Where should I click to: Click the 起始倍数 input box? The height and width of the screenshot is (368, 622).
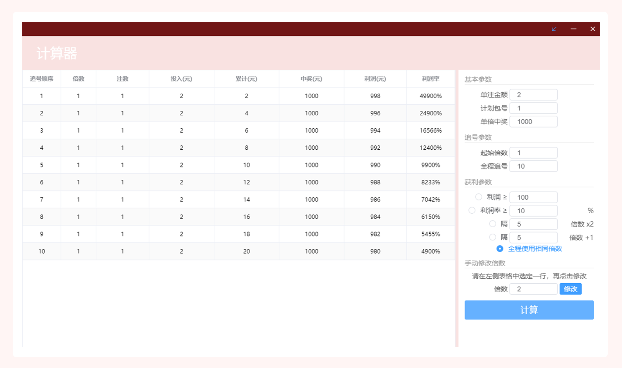[x=533, y=153]
